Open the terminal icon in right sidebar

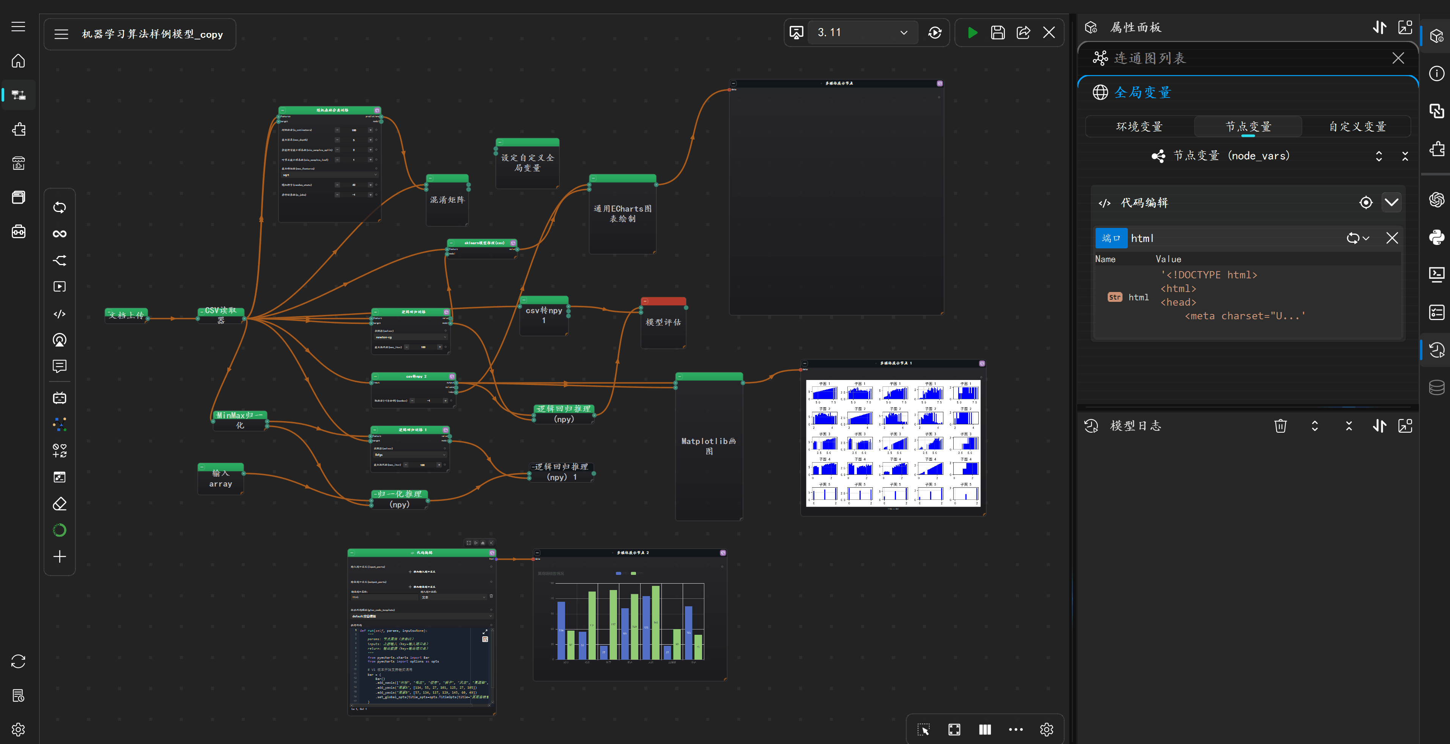pyautogui.click(x=1436, y=275)
